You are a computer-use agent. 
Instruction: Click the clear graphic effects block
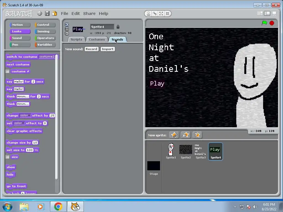[24, 131]
